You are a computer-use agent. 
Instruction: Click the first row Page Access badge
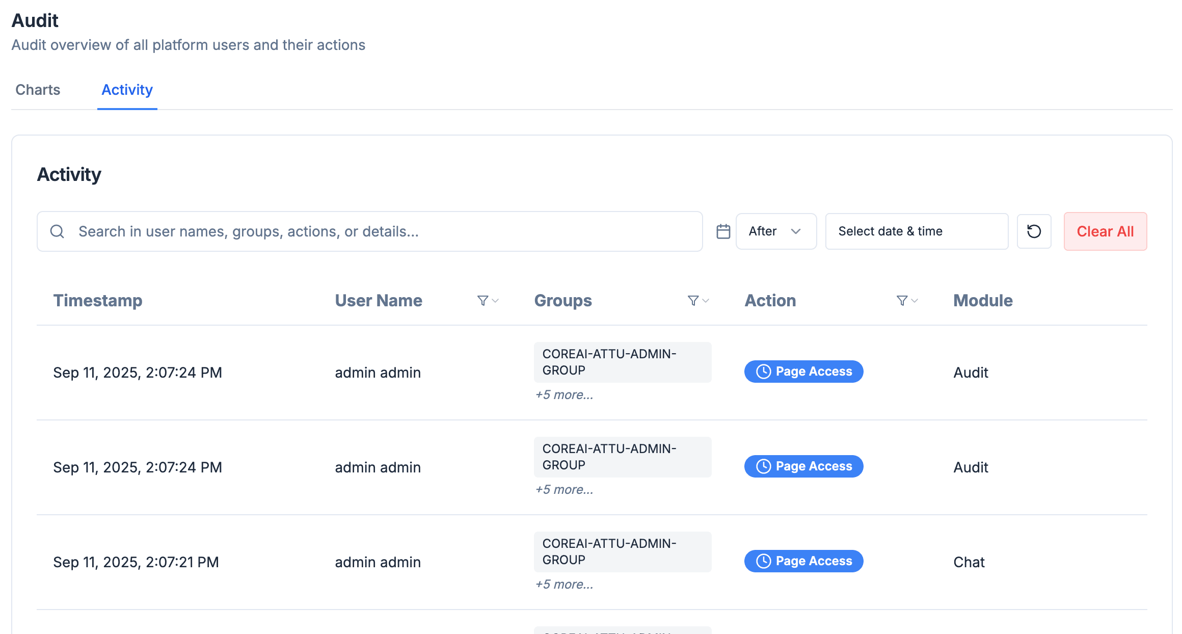pos(803,372)
